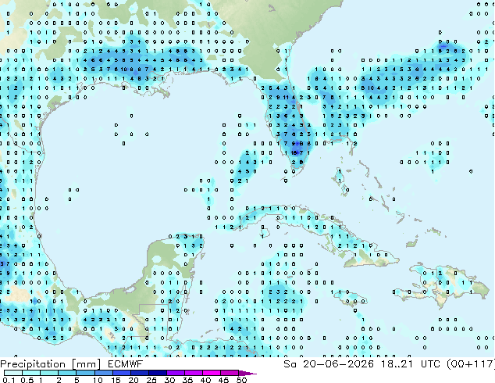495x383 pixels.
Task: Click the 30–35 mm purple legend swatch
Action: [x=176, y=373]
